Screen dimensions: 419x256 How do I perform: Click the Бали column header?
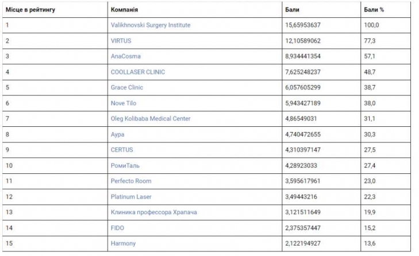(292, 10)
